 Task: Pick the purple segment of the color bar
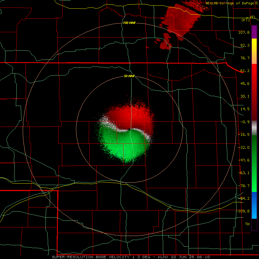[x=254, y=32]
